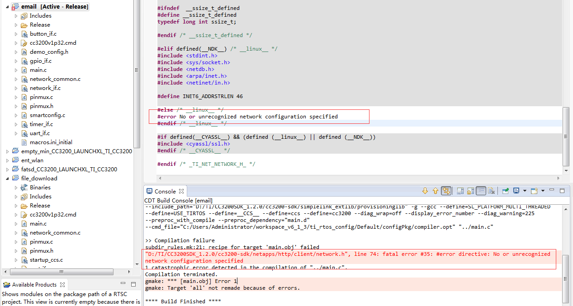
Task: Click #define INET6_ADDRSTRLEN 46 line
Action: pos(200,96)
